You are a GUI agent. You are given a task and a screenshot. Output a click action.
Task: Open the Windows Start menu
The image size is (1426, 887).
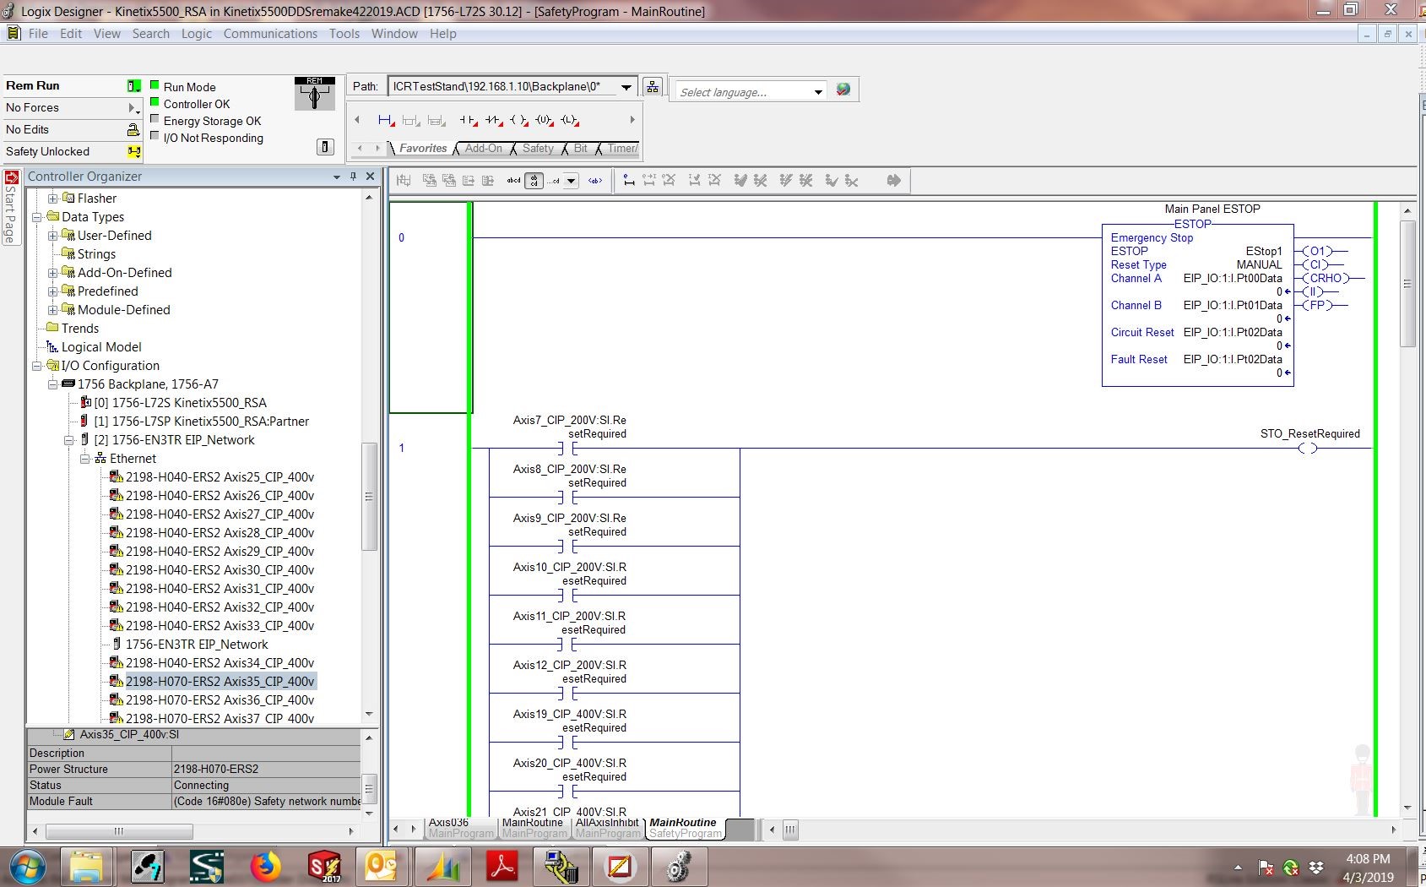point(27,867)
